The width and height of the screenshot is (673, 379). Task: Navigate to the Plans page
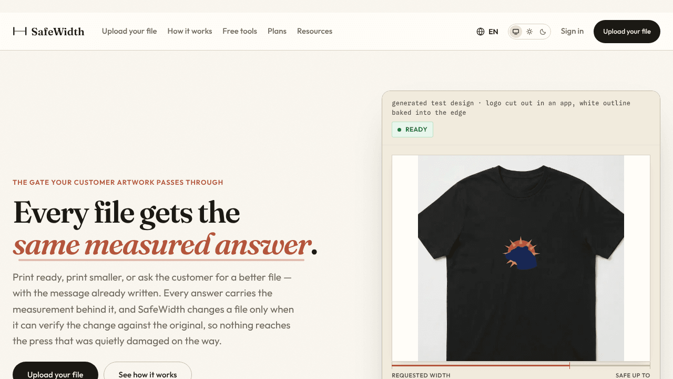277,31
